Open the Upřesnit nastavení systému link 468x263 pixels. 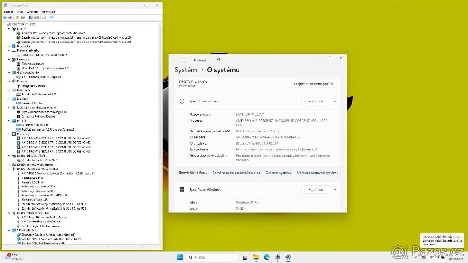(317, 173)
